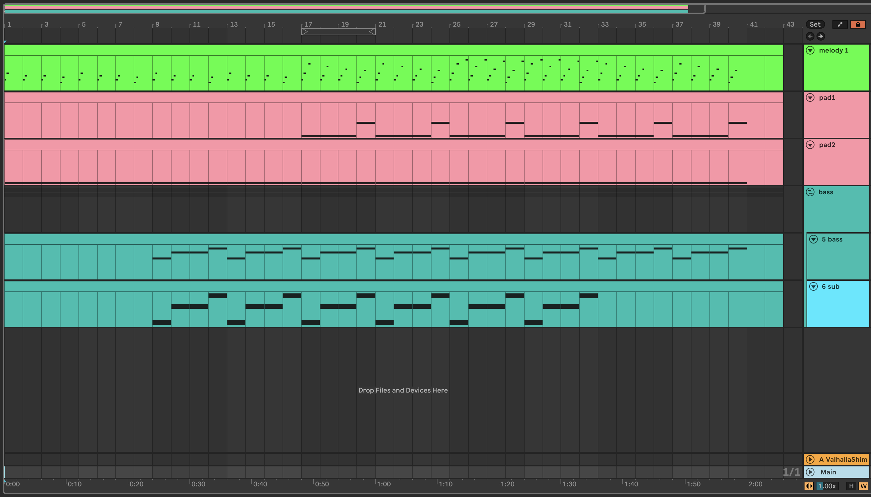Toggle Optimize Arrangement Width W button

[x=863, y=486]
